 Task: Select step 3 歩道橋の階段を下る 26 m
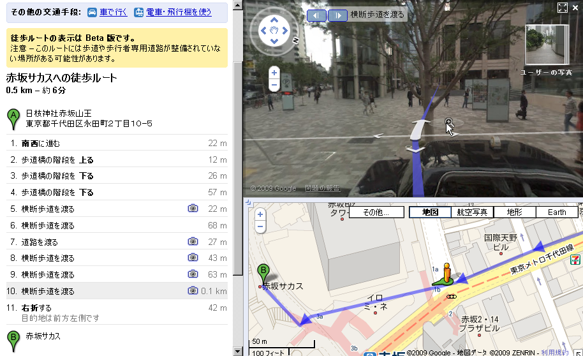[x=117, y=175]
